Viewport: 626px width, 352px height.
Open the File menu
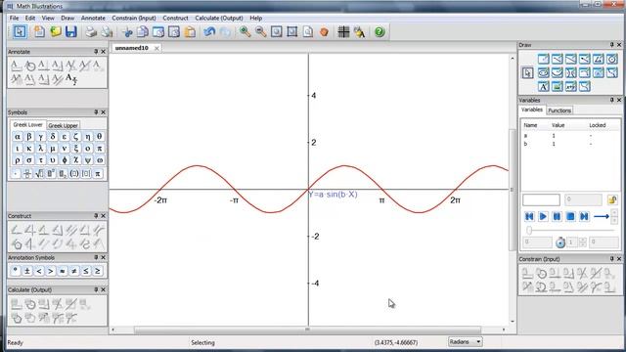14,18
